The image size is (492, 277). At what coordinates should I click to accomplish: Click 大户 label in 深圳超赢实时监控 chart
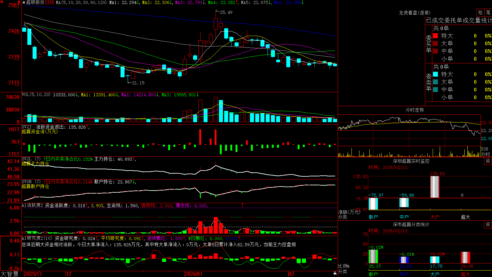pyautogui.click(x=435, y=217)
